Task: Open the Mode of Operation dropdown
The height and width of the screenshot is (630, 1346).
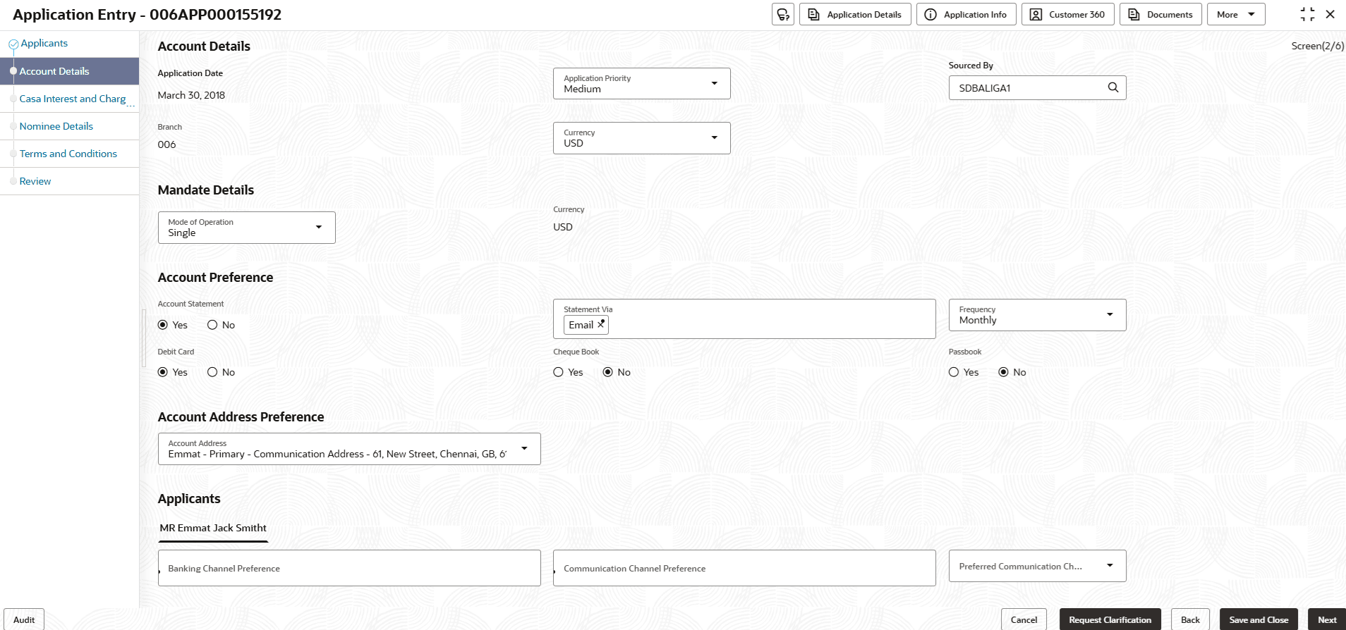Action: click(247, 228)
